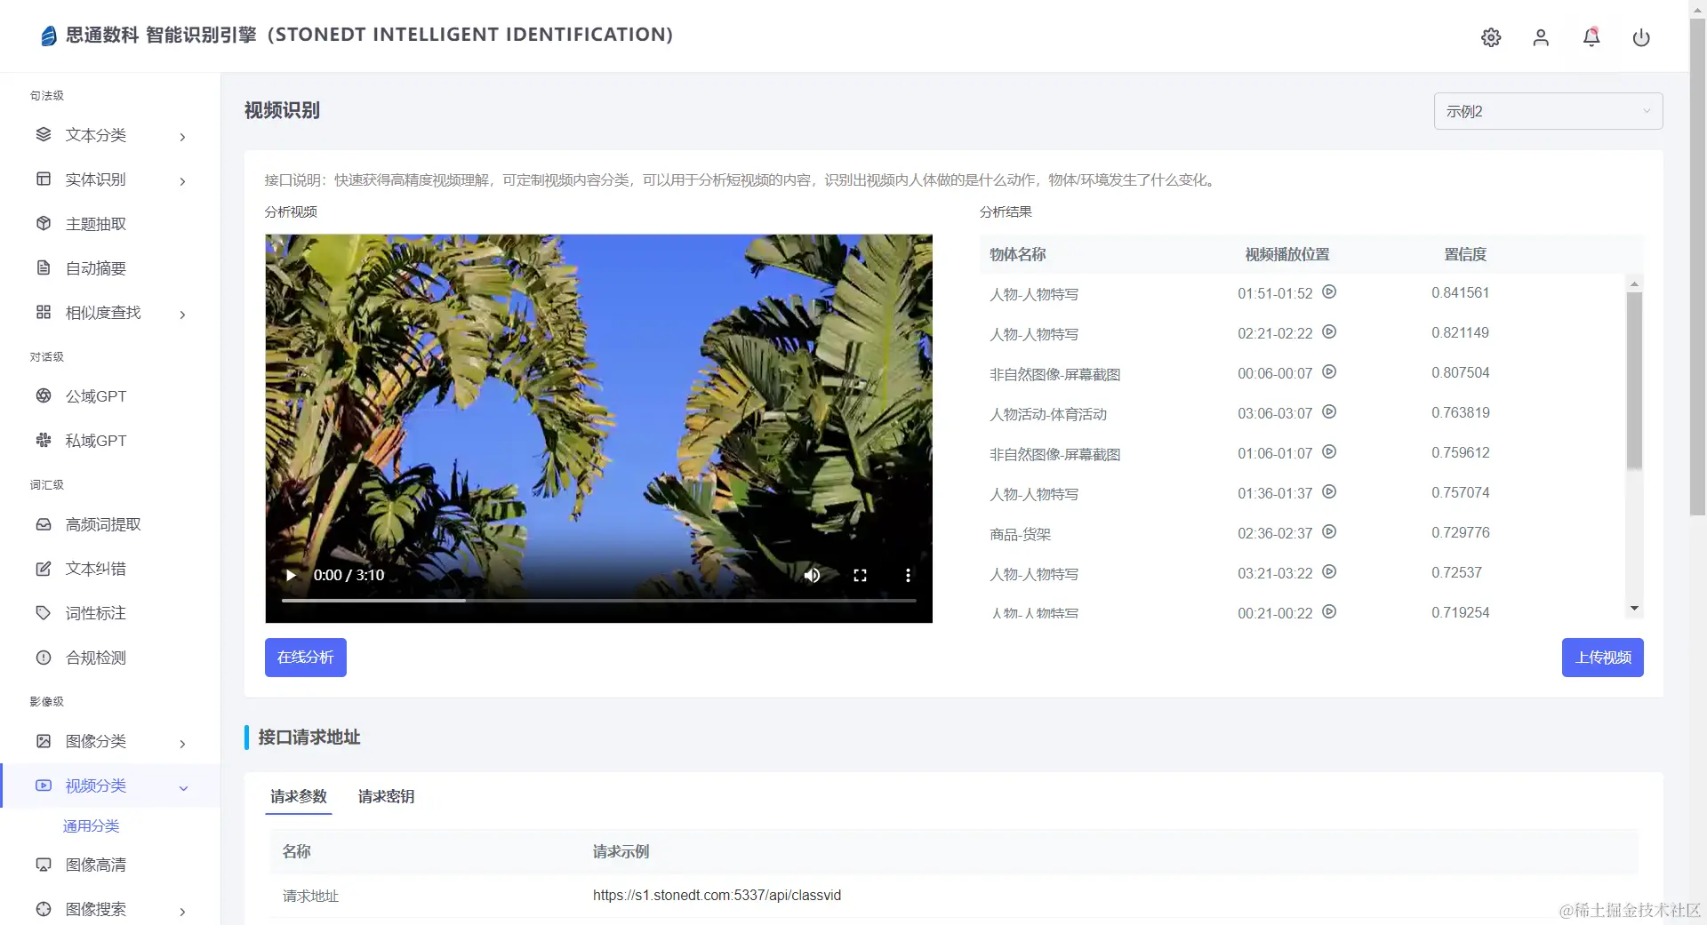This screenshot has width=1707, height=925.
Task: Mute the video volume
Action: pyautogui.click(x=812, y=575)
